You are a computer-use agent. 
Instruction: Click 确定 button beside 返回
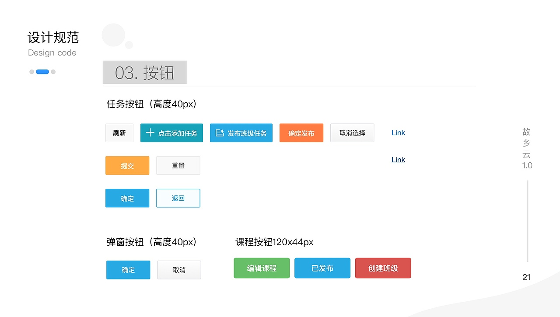(x=127, y=198)
